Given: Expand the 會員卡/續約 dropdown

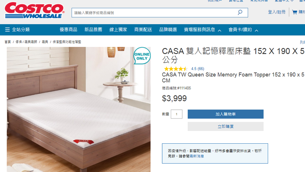Looking at the screenshot, I should 243,30.
